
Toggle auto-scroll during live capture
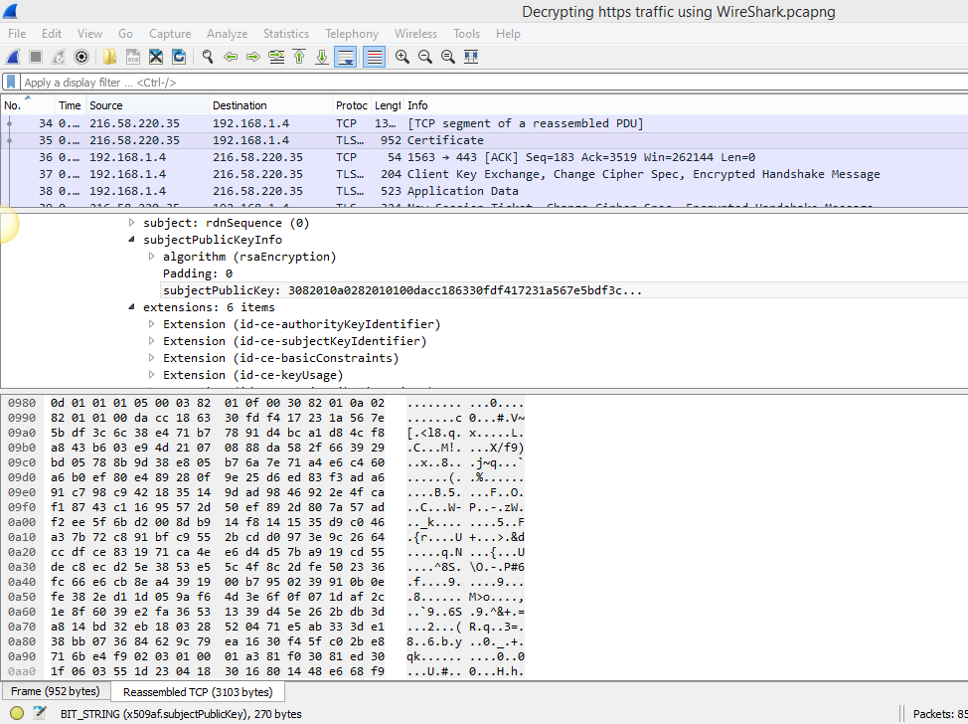pos(346,57)
